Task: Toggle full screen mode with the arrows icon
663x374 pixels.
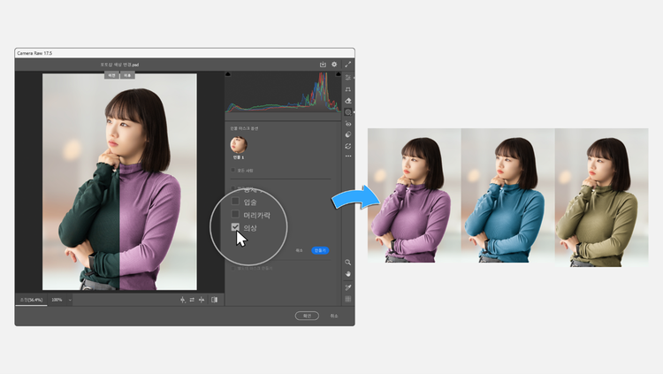Action: (x=347, y=65)
